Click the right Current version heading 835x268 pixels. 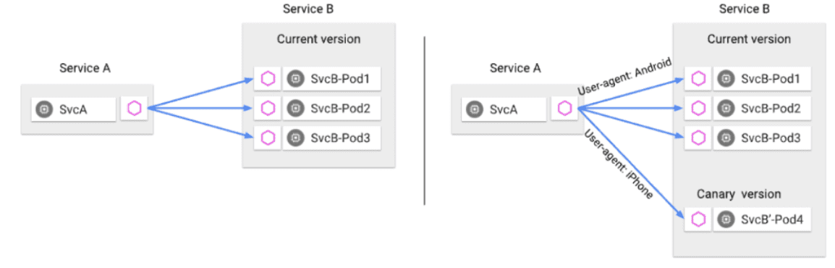(749, 39)
